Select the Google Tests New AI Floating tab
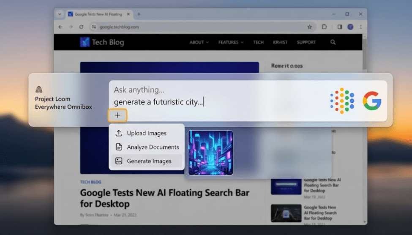This screenshot has width=412, height=235. coord(98,14)
